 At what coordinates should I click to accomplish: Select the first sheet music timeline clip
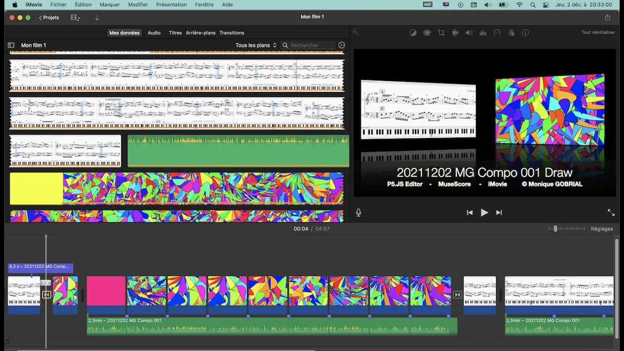24,295
